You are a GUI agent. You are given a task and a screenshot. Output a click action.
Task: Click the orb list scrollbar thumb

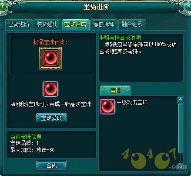coord(181,128)
